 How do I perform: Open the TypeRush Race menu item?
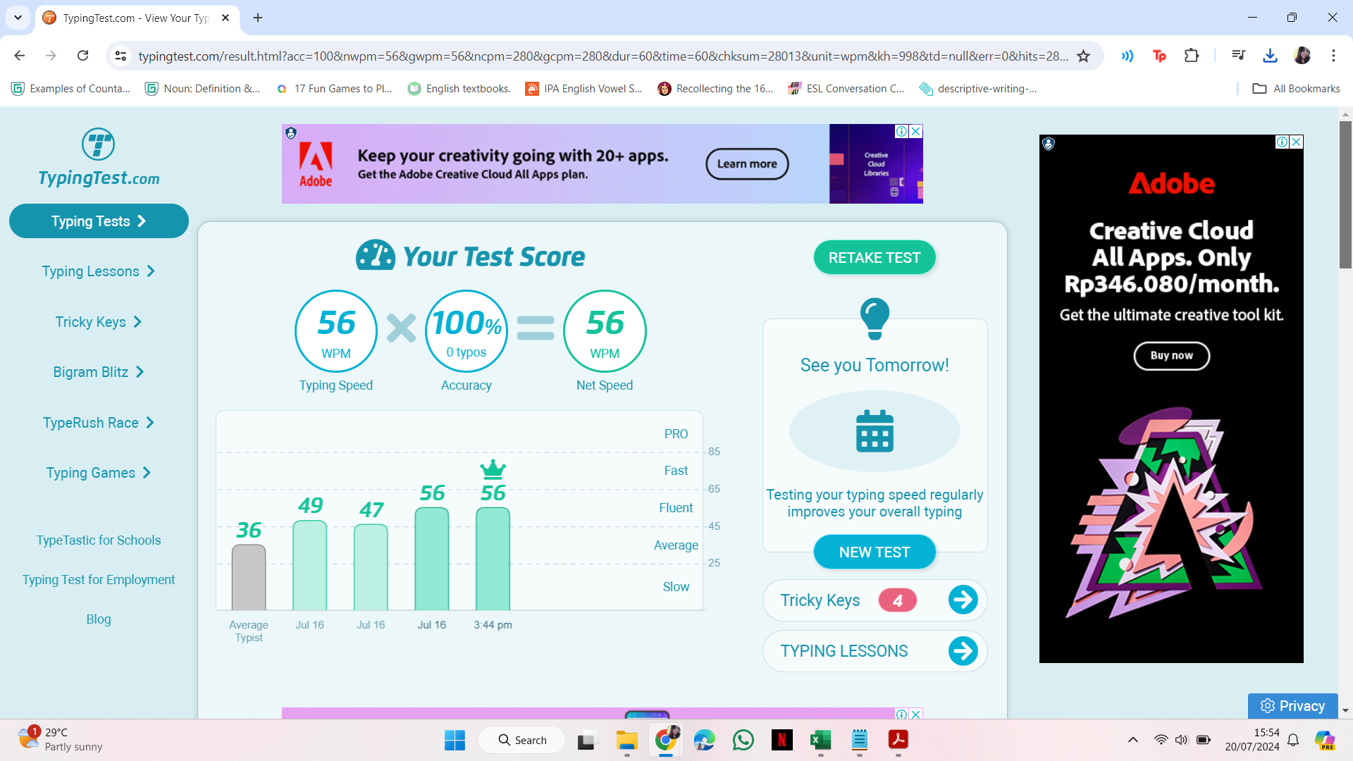98,423
